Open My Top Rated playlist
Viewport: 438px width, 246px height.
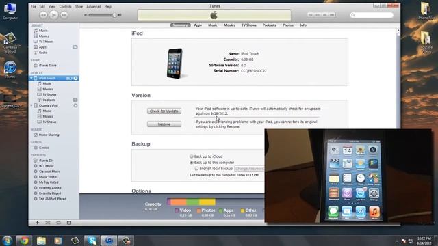click(49, 182)
